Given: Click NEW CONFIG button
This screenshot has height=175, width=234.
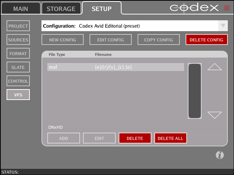Looking at the screenshot, I should pyautogui.click(x=63, y=39).
